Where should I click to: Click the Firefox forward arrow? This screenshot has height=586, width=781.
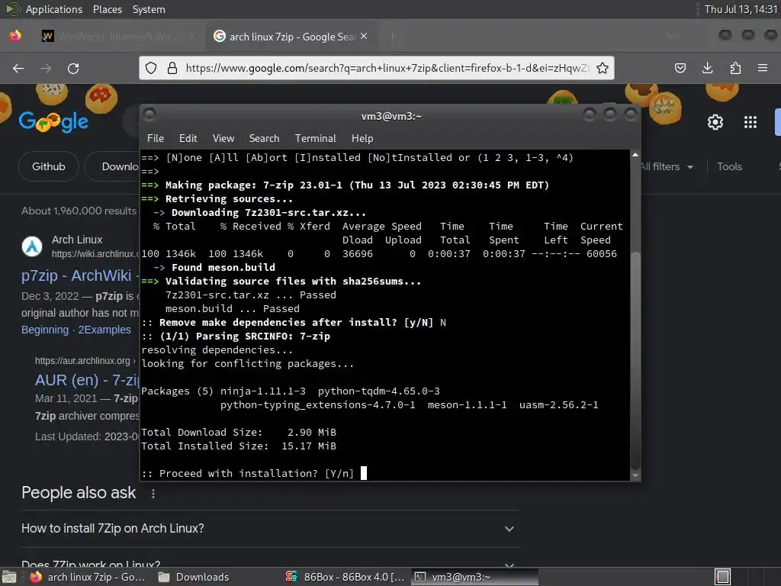46,68
